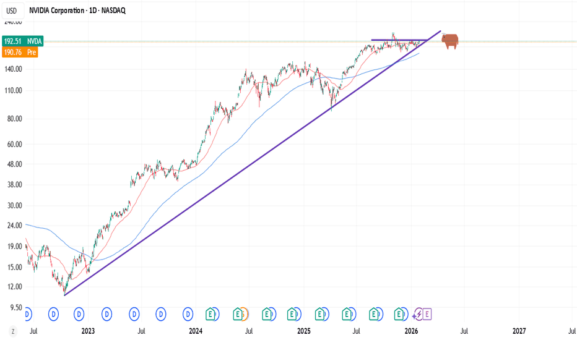This screenshot has width=577, height=340.
Task: Click the brown bull sticker icon
Action: pyautogui.click(x=450, y=41)
